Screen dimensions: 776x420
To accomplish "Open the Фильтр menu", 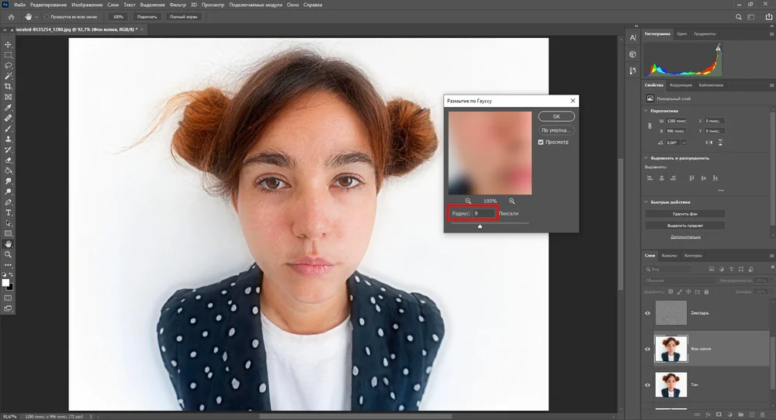I will [178, 5].
